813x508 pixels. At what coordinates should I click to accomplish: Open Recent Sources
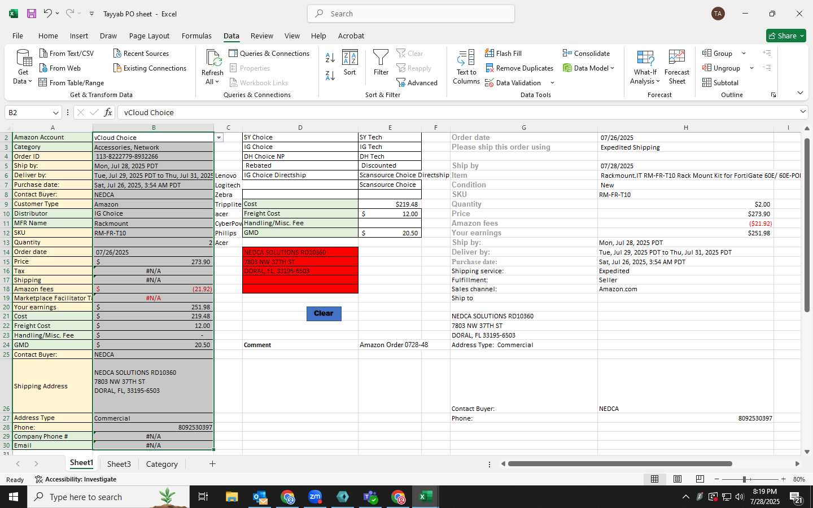[141, 54]
